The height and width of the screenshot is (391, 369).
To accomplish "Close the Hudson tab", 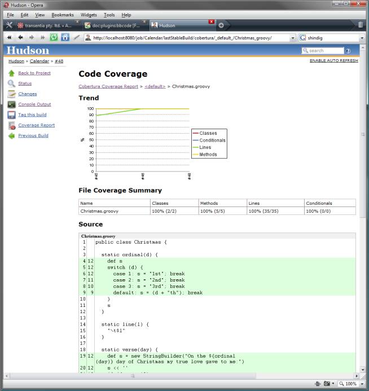I will tap(212, 21).
